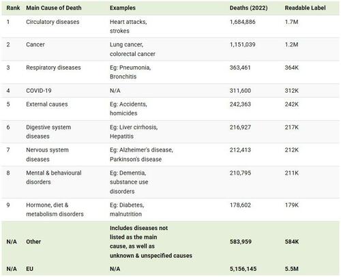This screenshot has width=341, height=277.
Task: Click the 311,600 deaths figure
Action: pyautogui.click(x=240, y=91)
